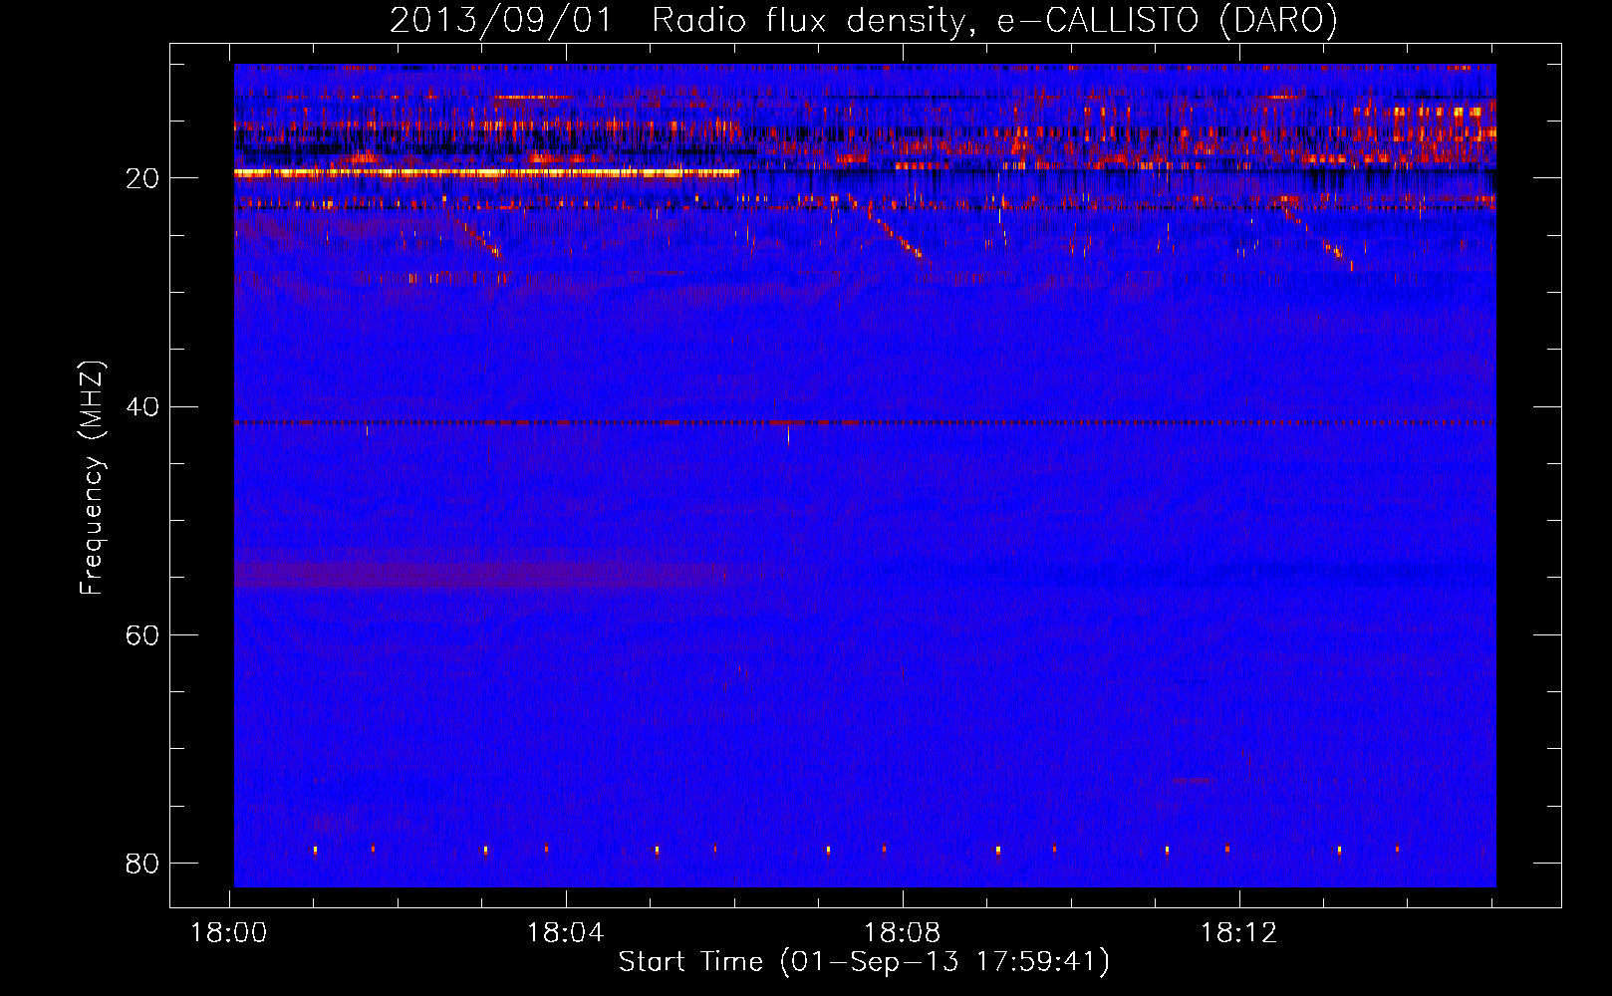Click the red horizontal interference line near 41 MHz
Screen dimensions: 1612x996
pos(865,422)
